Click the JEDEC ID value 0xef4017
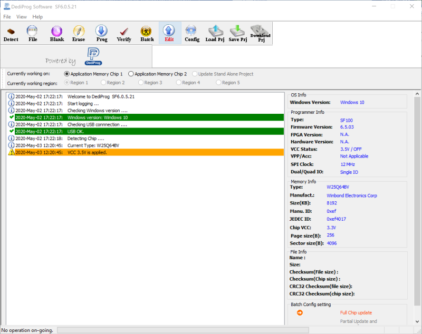The image size is (422, 334). pyautogui.click(x=336, y=219)
